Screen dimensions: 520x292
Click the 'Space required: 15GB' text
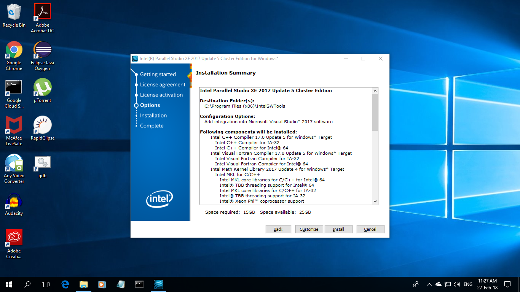(230, 212)
